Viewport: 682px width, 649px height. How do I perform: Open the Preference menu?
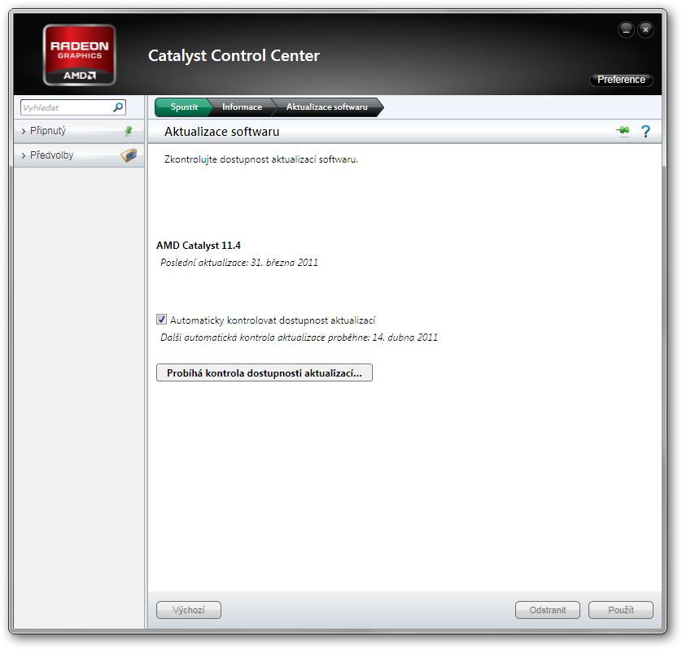click(x=621, y=80)
